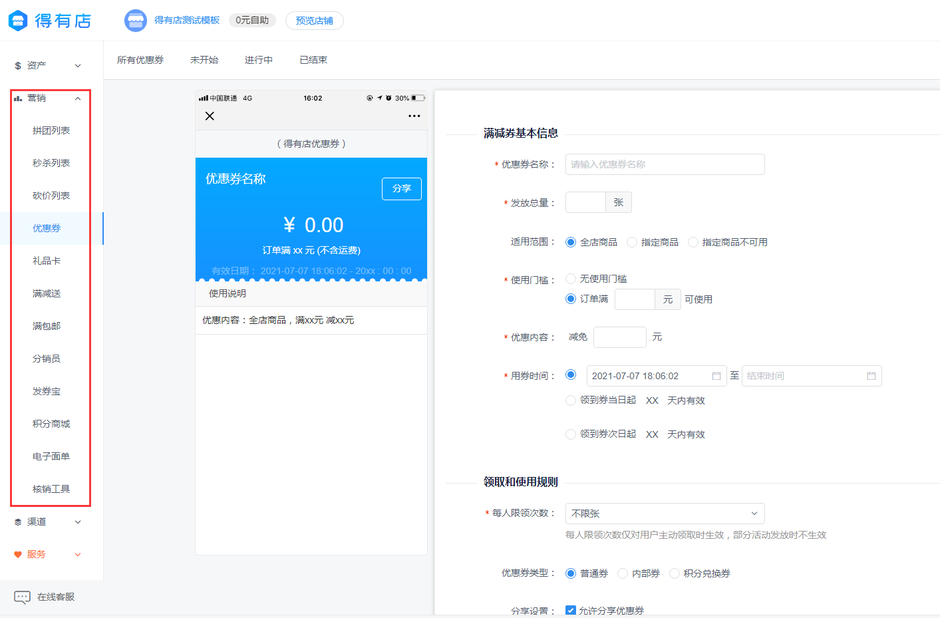Image resolution: width=940 pixels, height=618 pixels.
Task: Click the 减免 amount input field
Action: [620, 337]
